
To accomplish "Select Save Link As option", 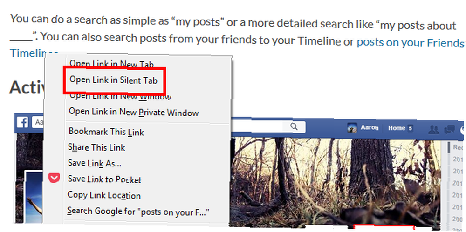I will click(95, 163).
